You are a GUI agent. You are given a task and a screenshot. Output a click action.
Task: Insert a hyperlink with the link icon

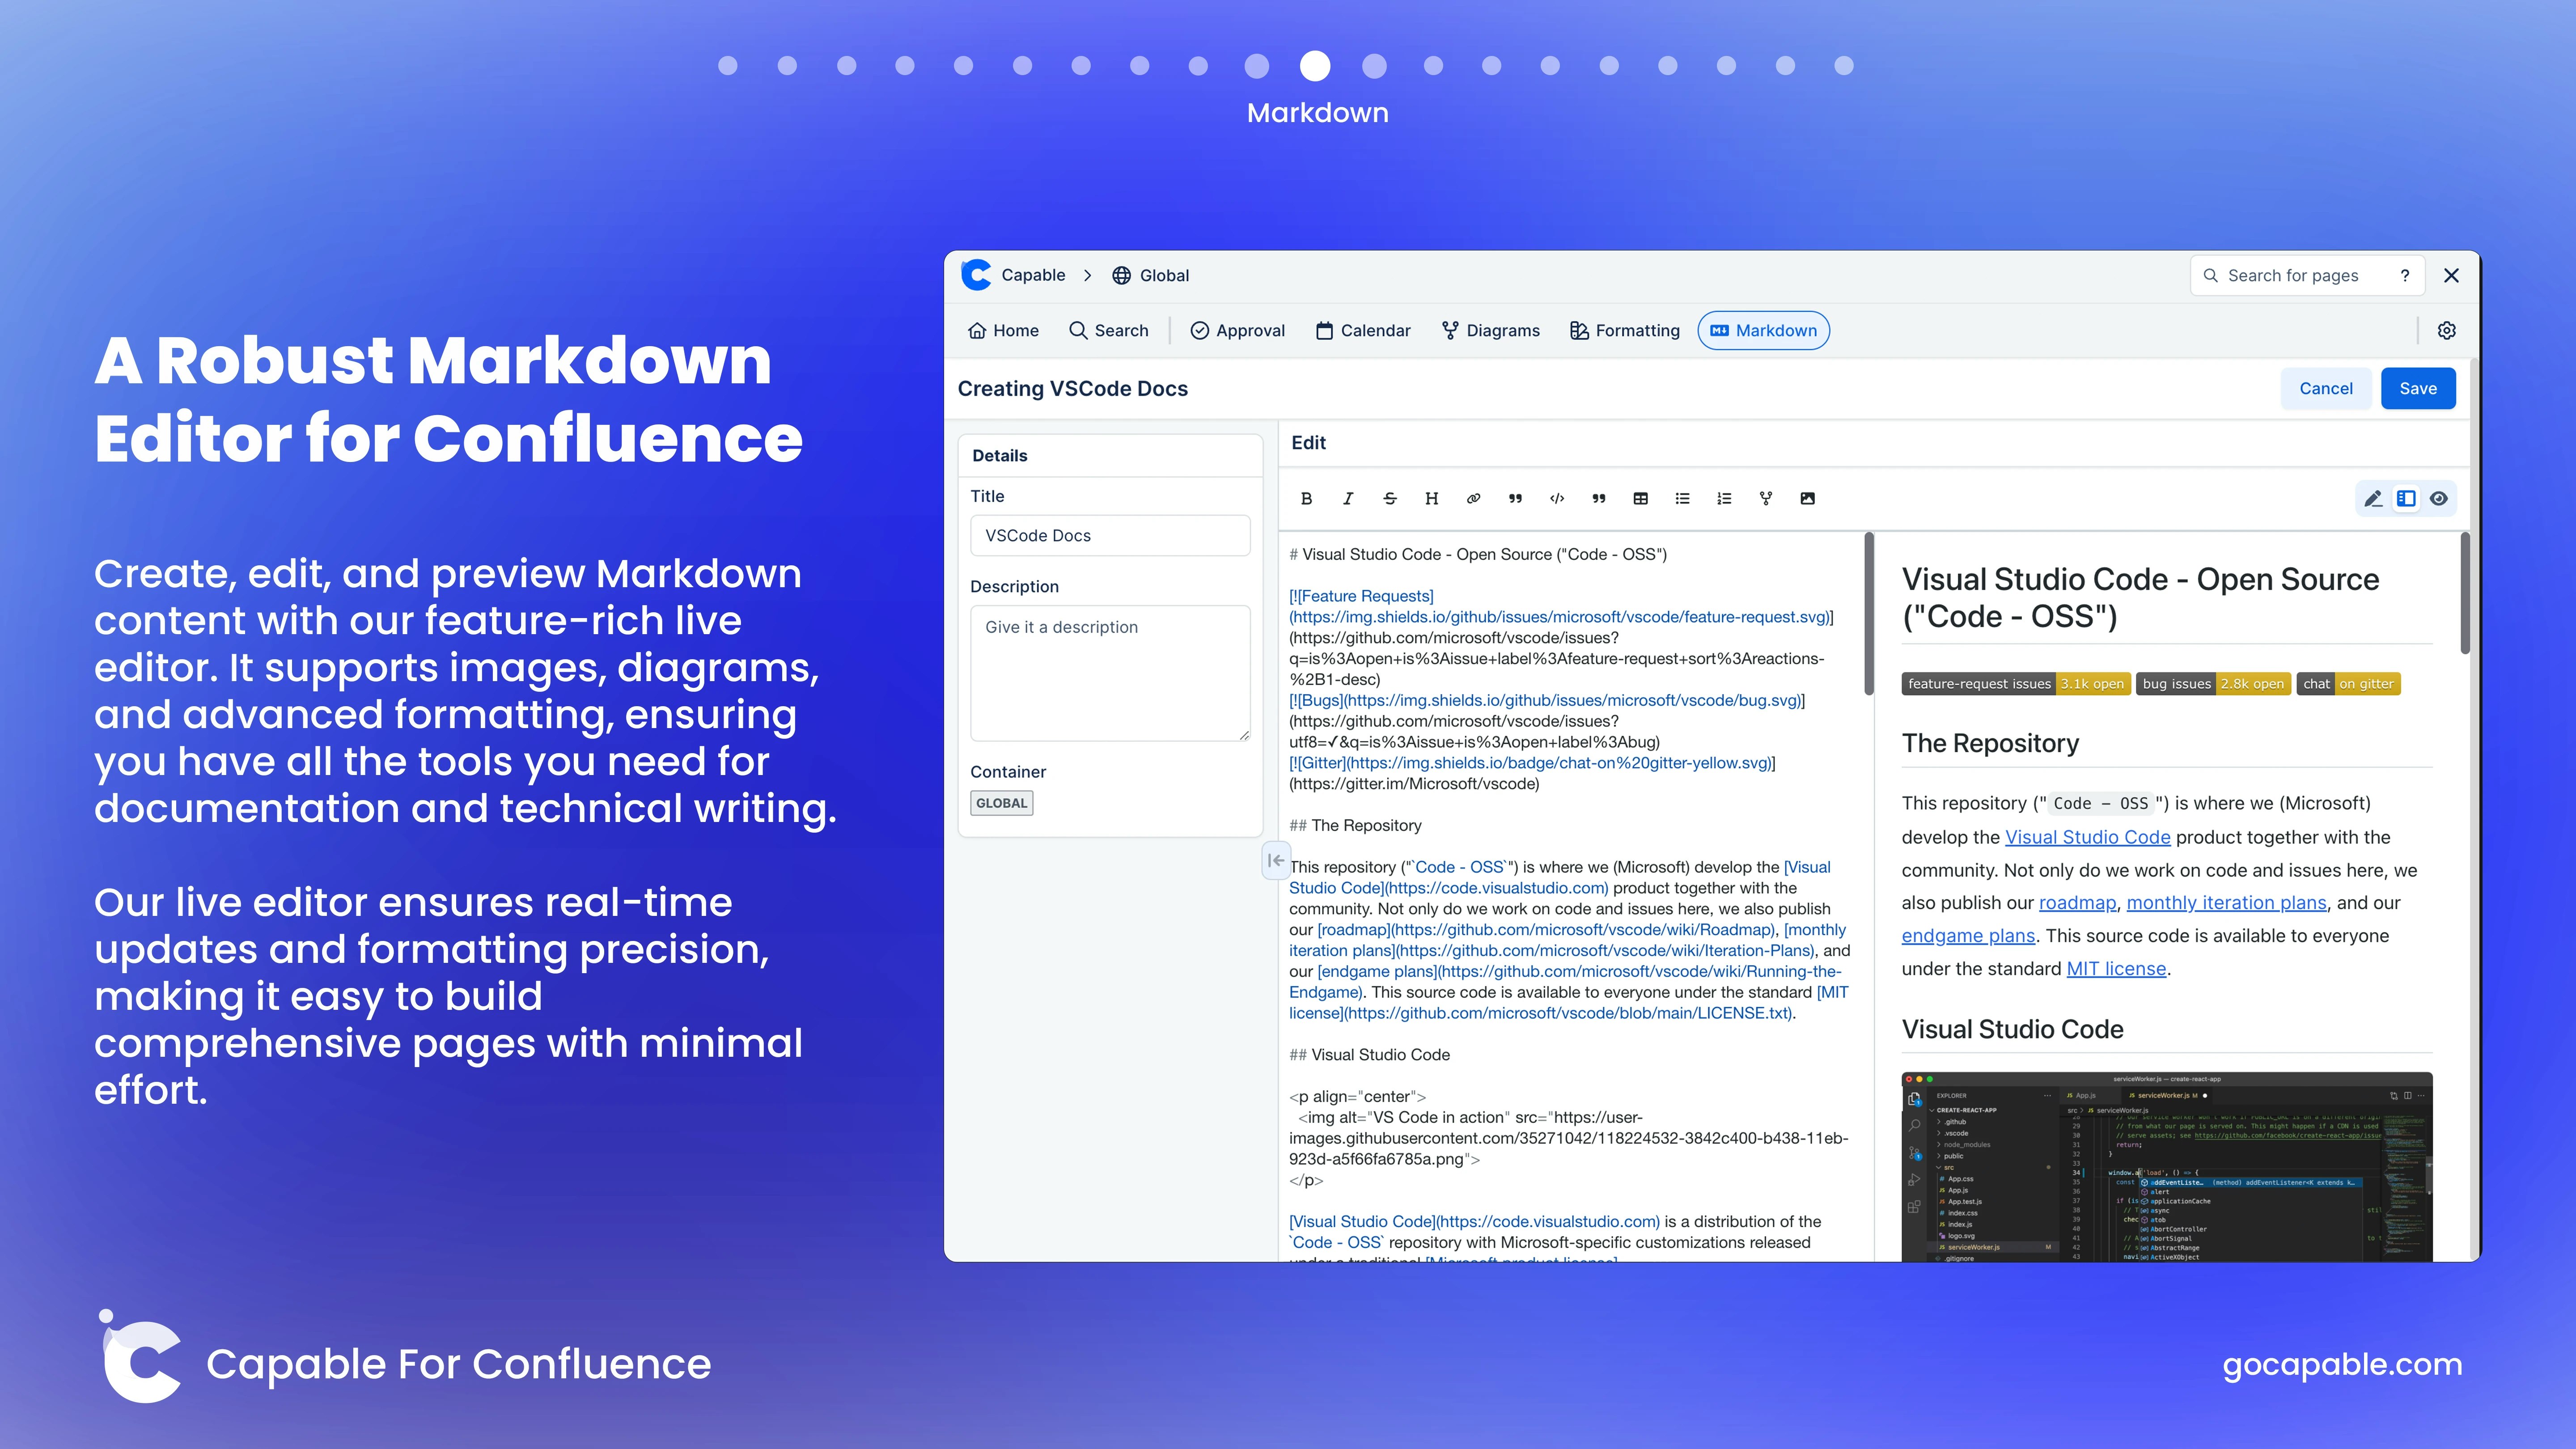[x=1473, y=498]
